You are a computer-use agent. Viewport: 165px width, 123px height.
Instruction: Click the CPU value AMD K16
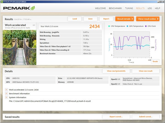coord(16,78)
